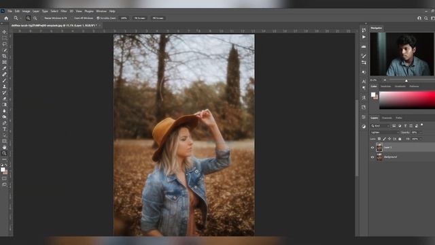
Task: Switch to the Gradients tab
Action: (x=400, y=86)
